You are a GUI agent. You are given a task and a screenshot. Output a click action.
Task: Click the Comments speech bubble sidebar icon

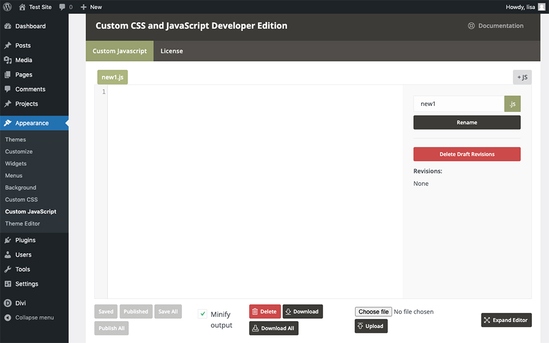click(x=8, y=89)
